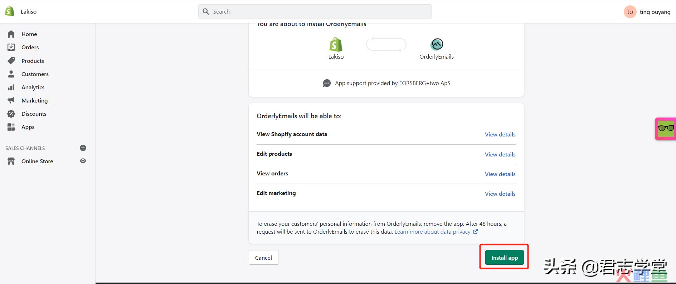Click the Online Store storefront icon
Image resolution: width=676 pixels, height=284 pixels.
[11, 161]
